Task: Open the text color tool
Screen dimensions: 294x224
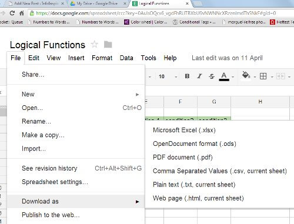Action: click(x=224, y=76)
